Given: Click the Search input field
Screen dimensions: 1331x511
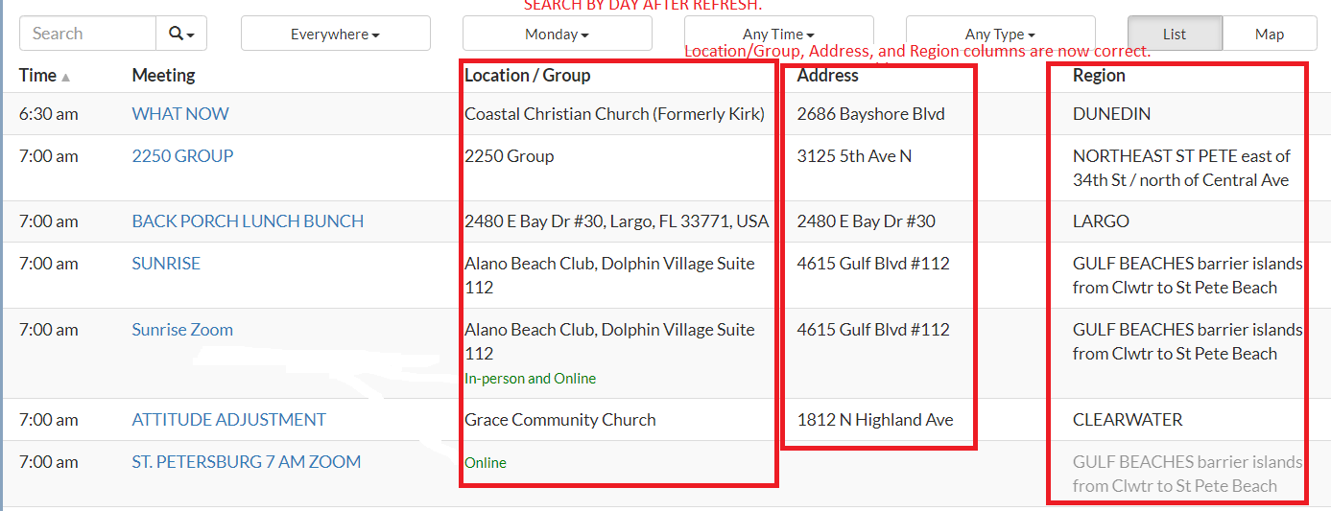Looking at the screenshot, I should (x=87, y=34).
